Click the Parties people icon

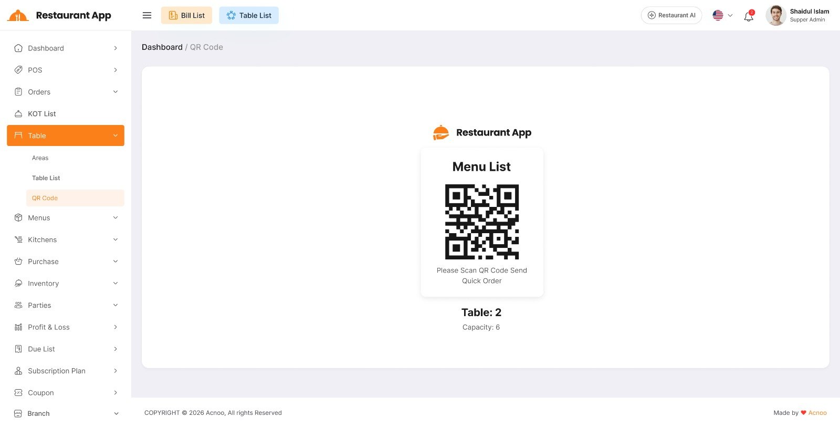coord(18,305)
